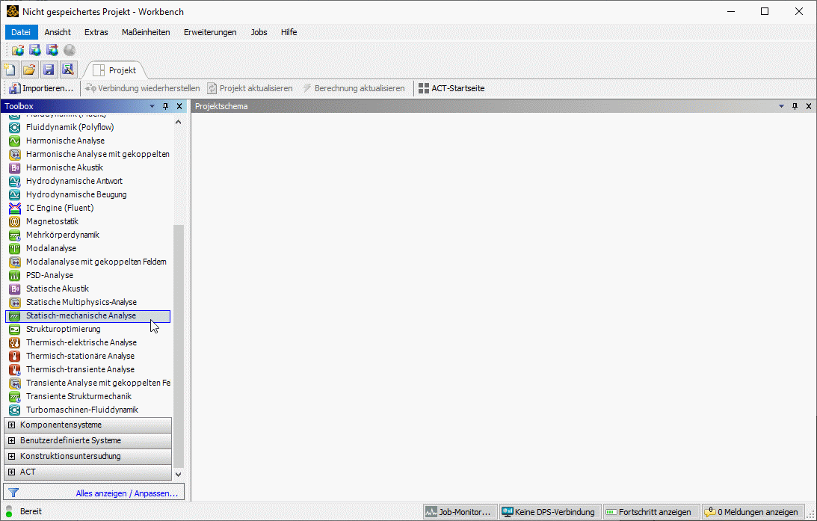Open the Erweiterungen menu
This screenshot has width=817, height=521.
point(210,32)
